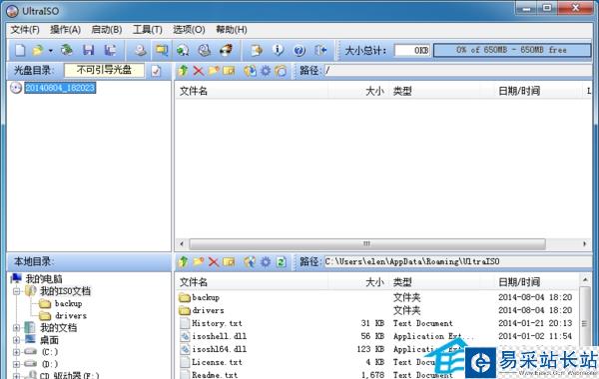
Task: Click the 大小总计 0KB size field
Action: coord(412,50)
